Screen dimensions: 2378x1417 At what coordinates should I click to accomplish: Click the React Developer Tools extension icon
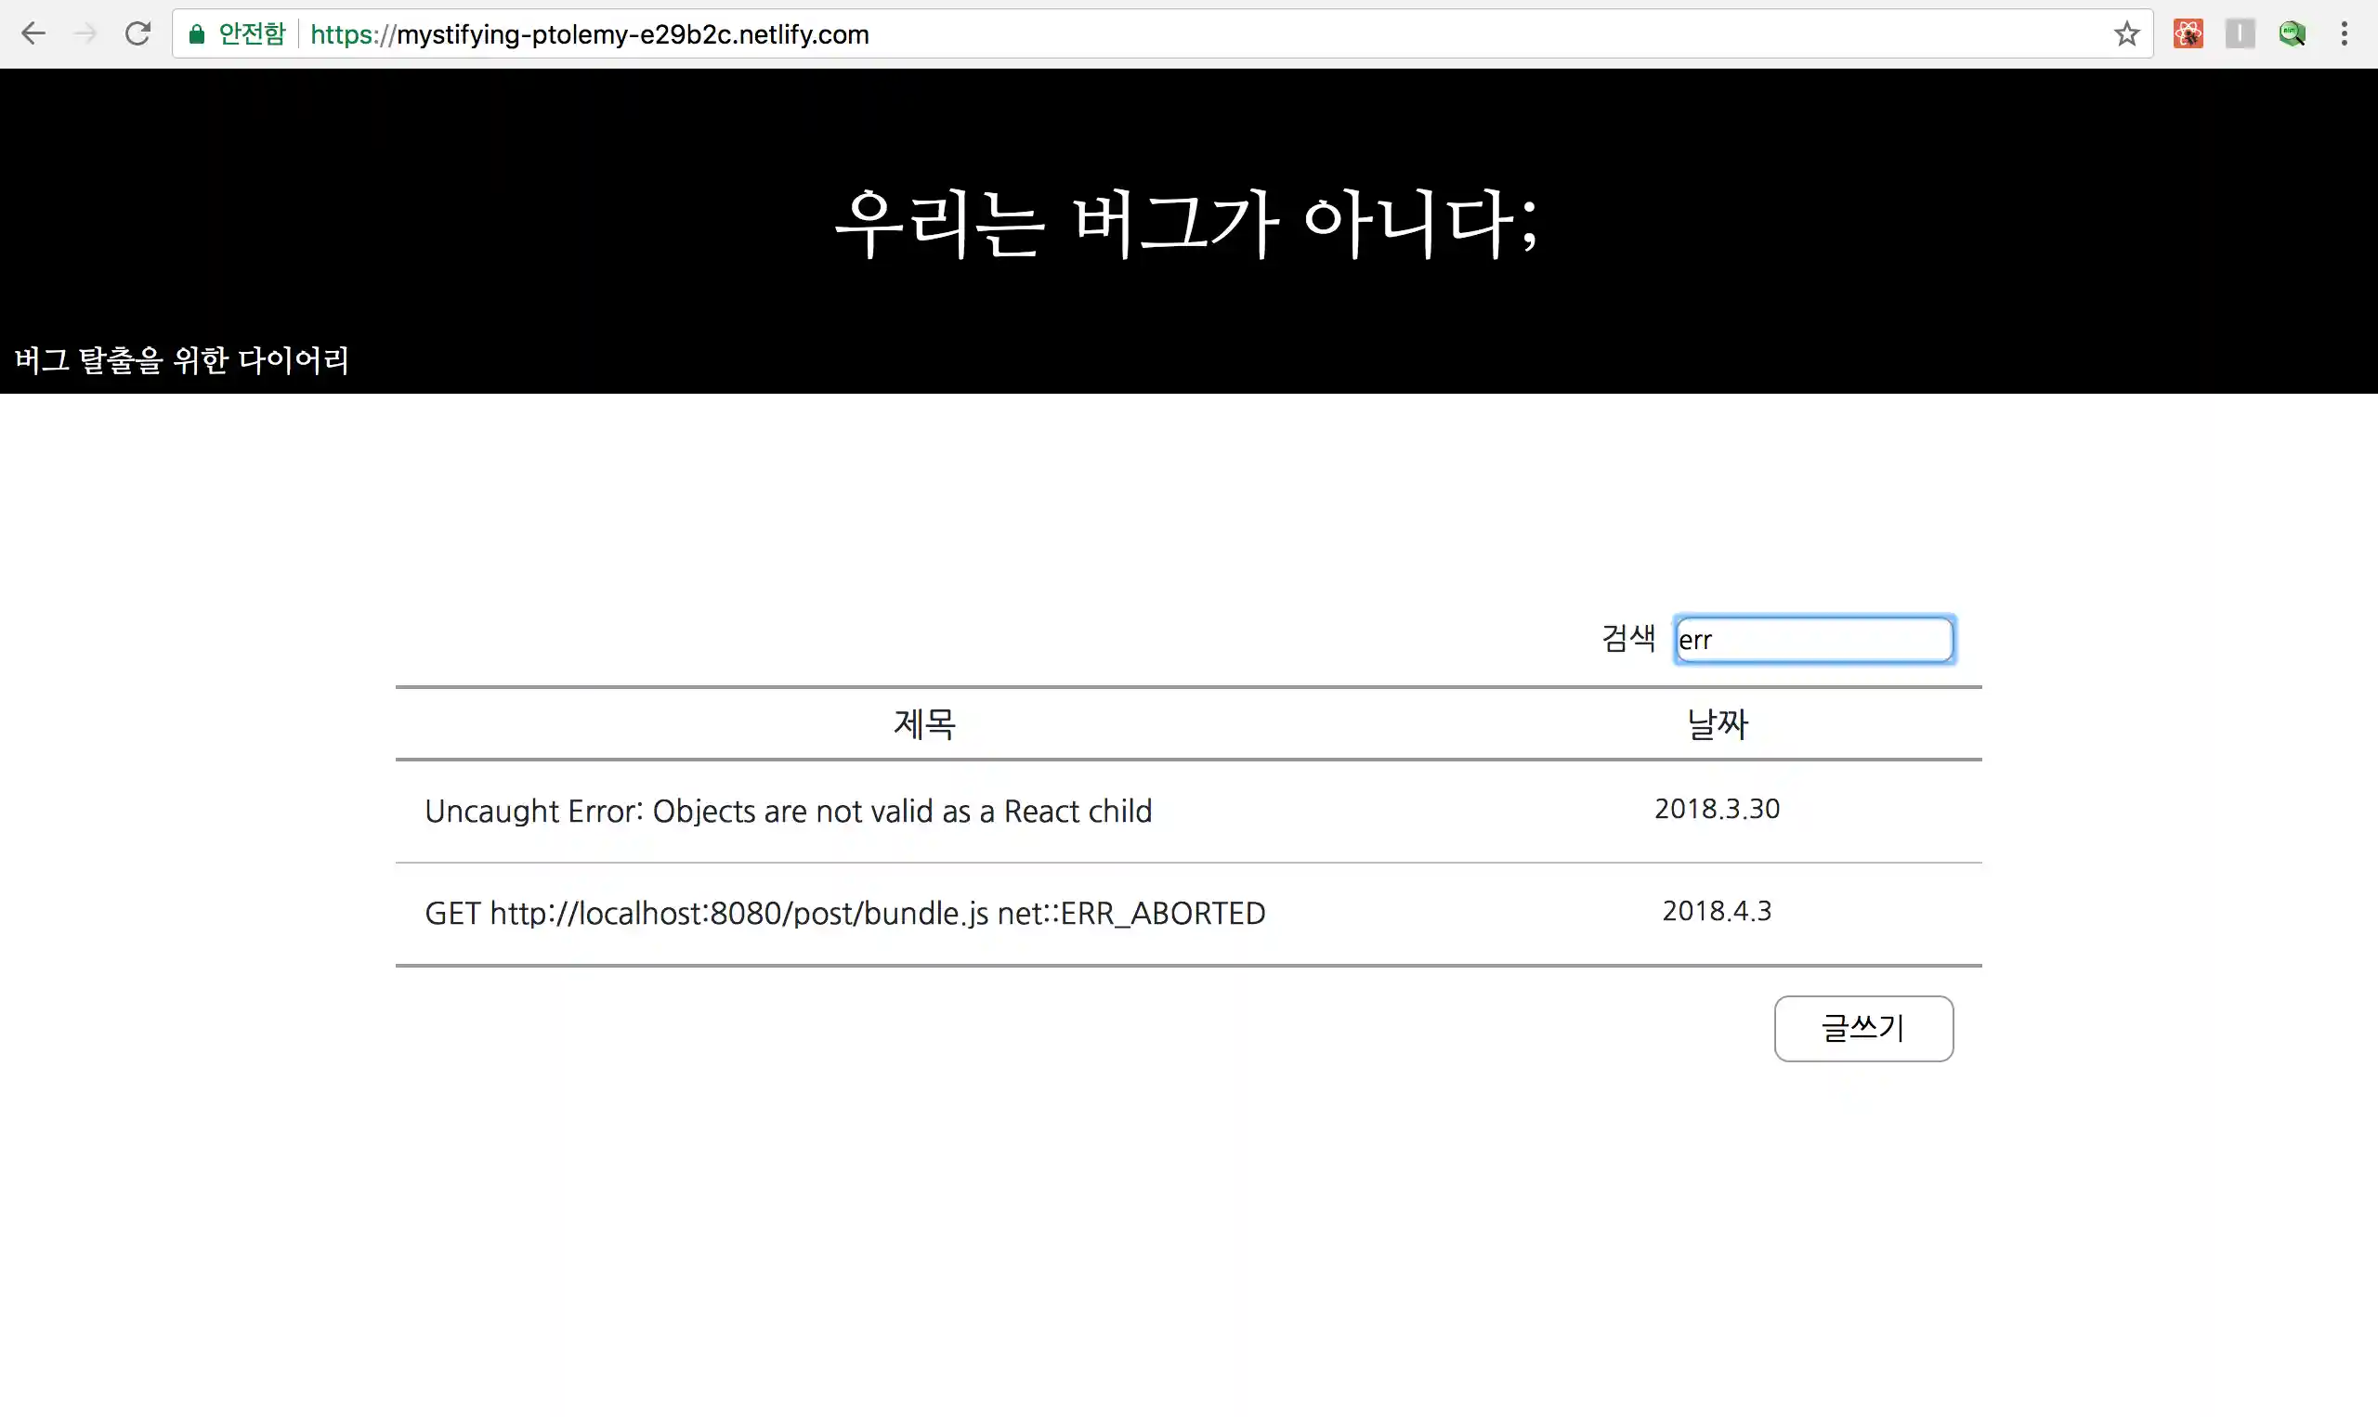(2188, 33)
